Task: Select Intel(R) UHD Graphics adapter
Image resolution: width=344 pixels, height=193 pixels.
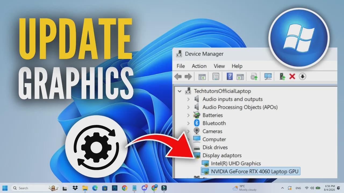Action: pos(236,163)
